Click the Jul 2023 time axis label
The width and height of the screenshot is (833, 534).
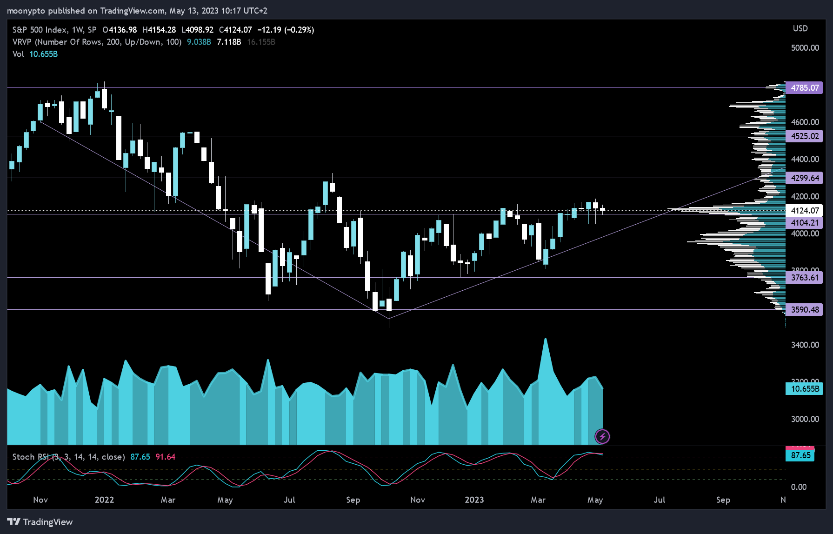(x=660, y=500)
